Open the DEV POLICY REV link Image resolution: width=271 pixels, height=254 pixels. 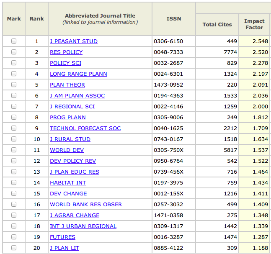pos(73,161)
